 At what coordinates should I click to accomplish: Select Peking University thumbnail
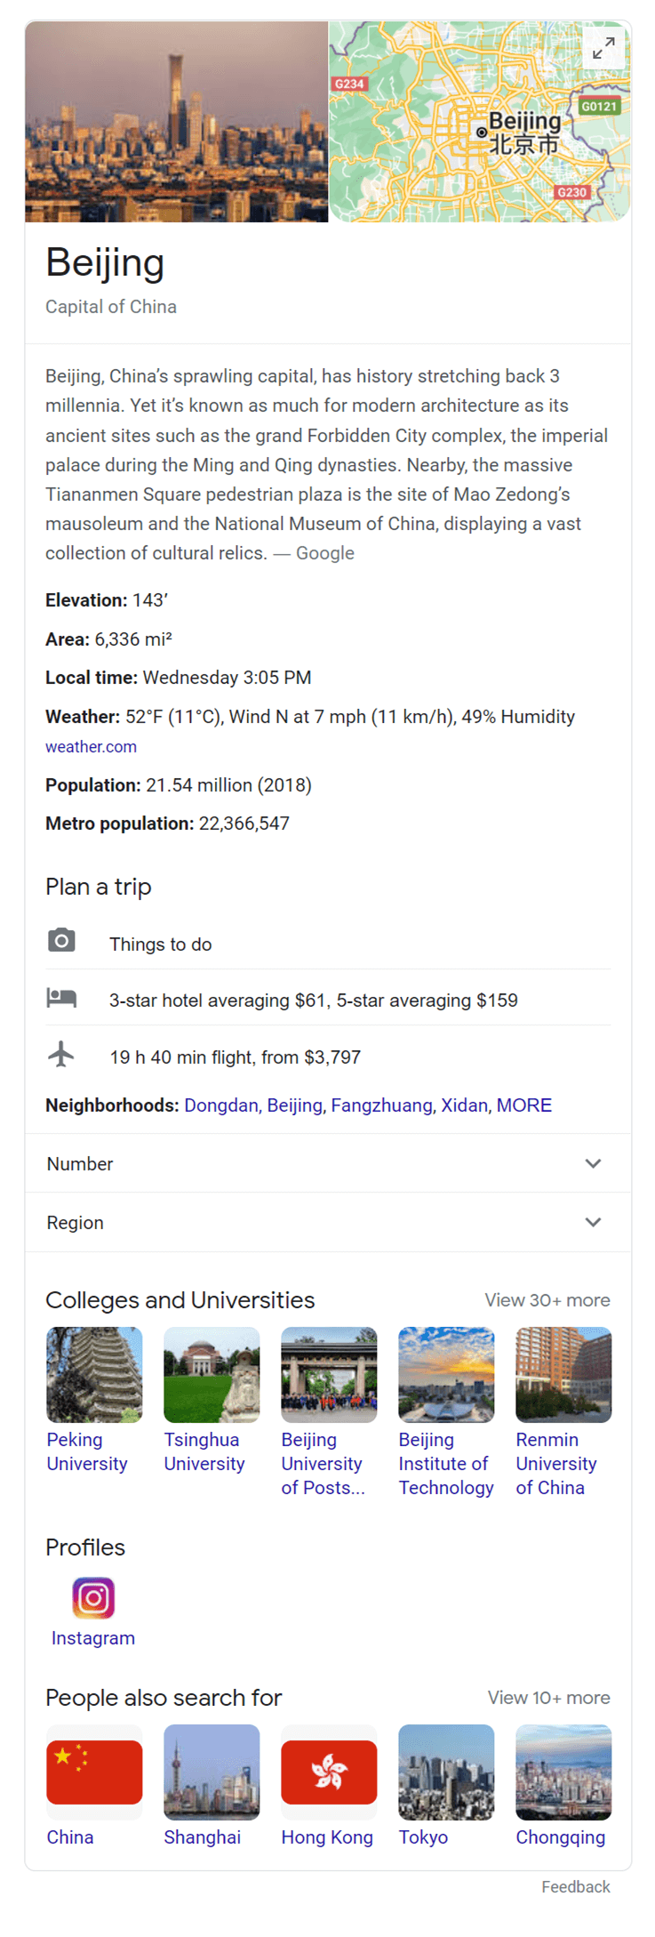pos(94,1374)
